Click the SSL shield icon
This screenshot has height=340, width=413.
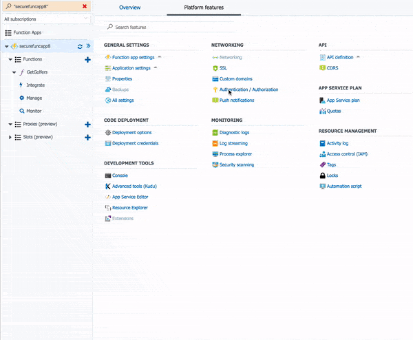tap(215, 68)
